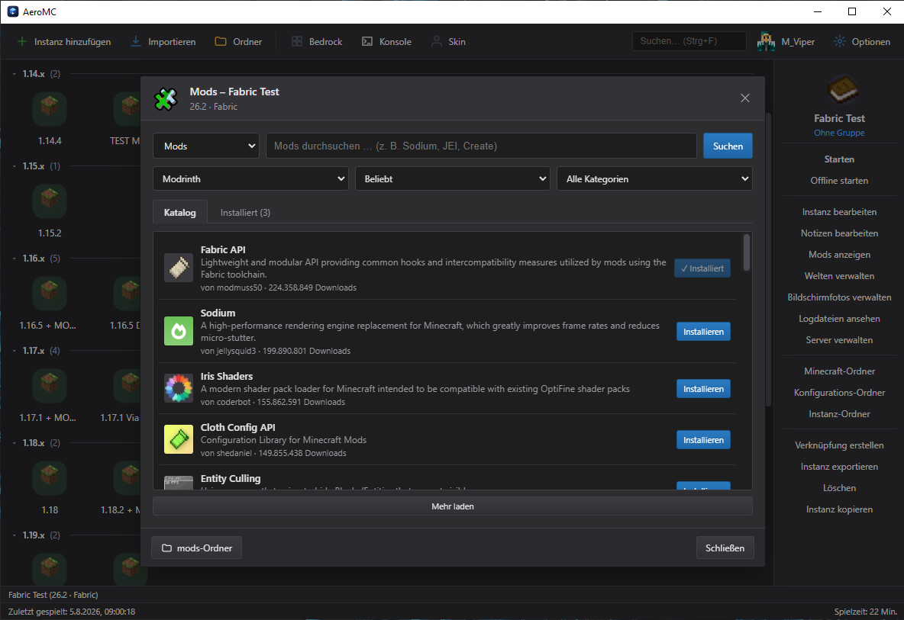Open the Alle Kategorien dropdown
The image size is (904, 620).
[x=654, y=179]
